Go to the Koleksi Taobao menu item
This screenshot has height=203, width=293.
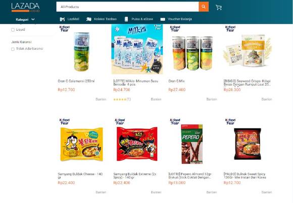click(105, 19)
